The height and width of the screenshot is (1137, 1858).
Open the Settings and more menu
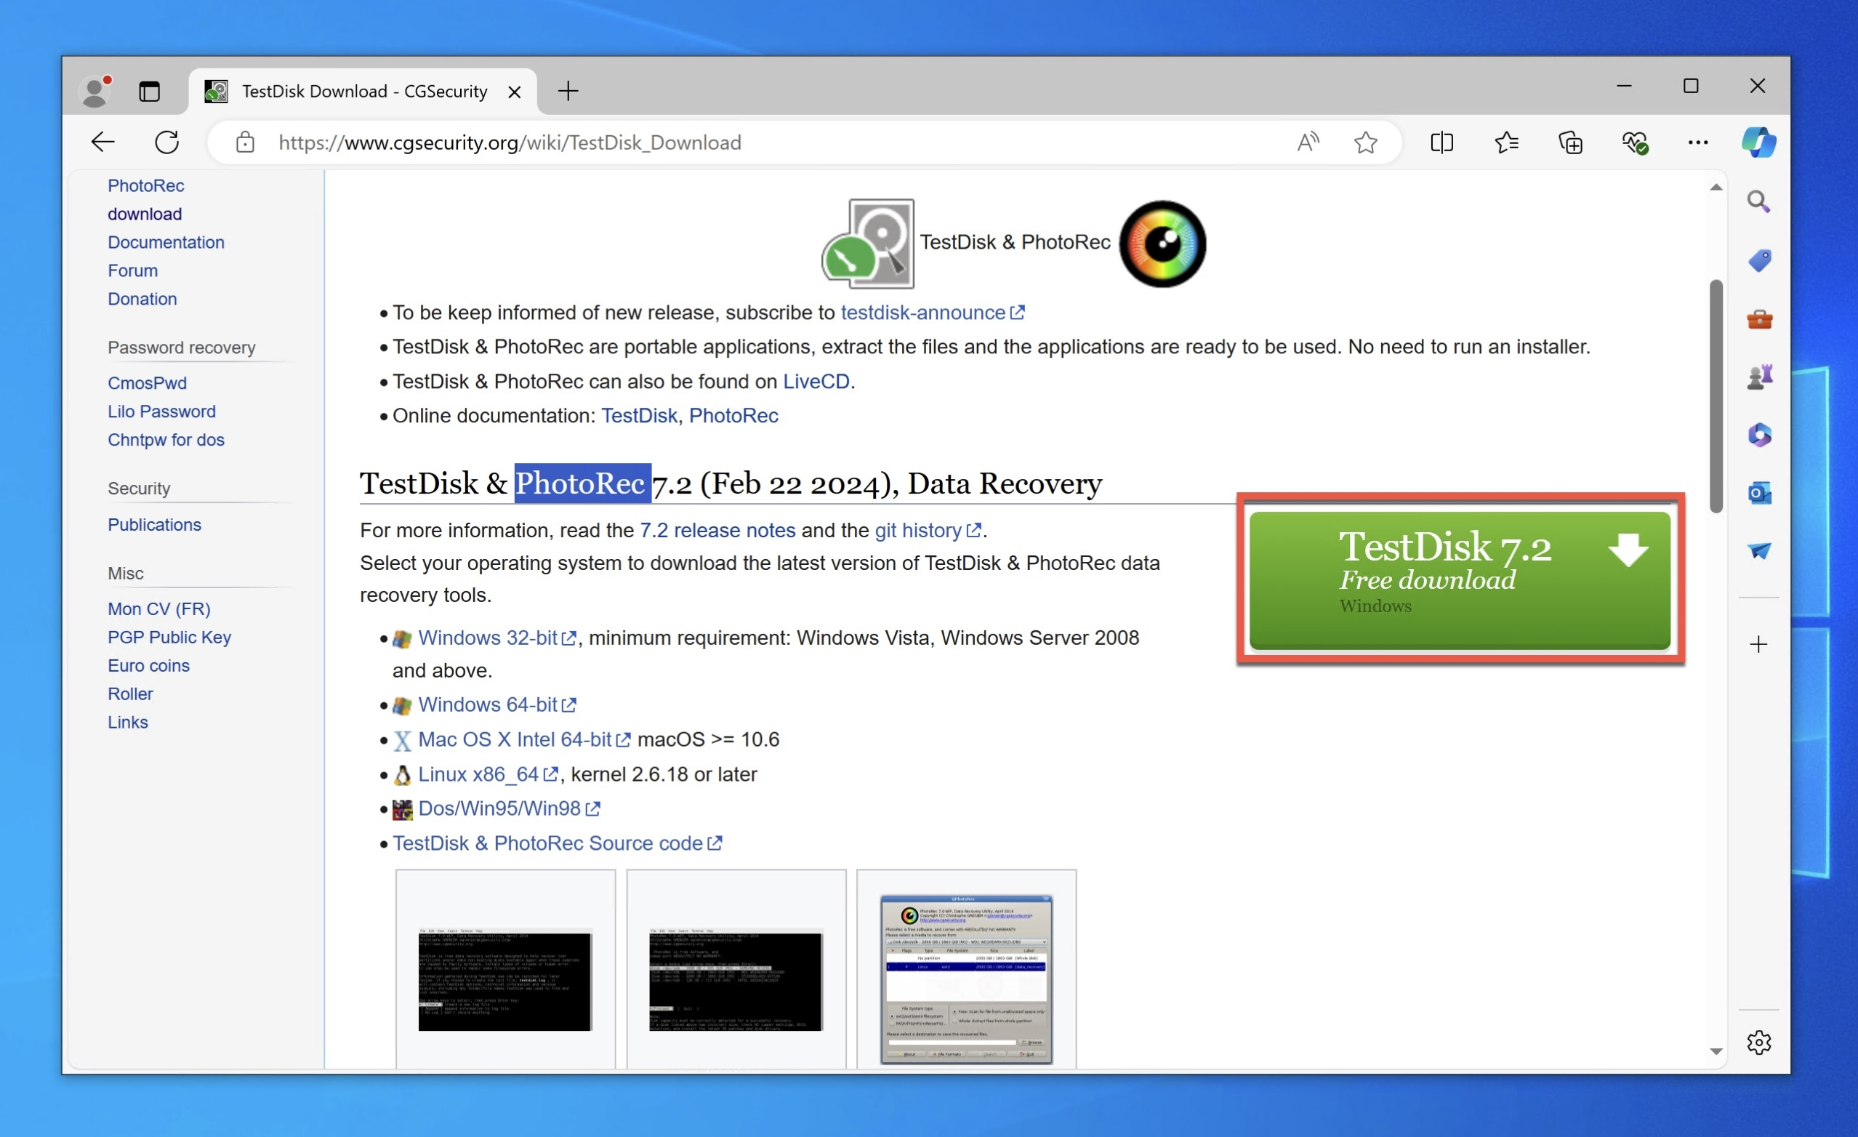[x=1697, y=142]
